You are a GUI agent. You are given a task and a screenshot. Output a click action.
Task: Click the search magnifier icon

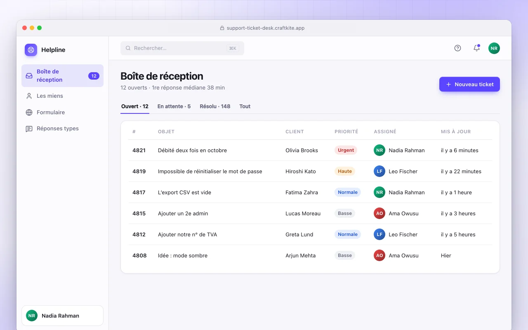(x=128, y=48)
